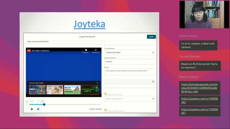Open the Открытый вопрос type dropdown
Image resolution: width=230 pixels, height=129 pixels.
coord(130,52)
